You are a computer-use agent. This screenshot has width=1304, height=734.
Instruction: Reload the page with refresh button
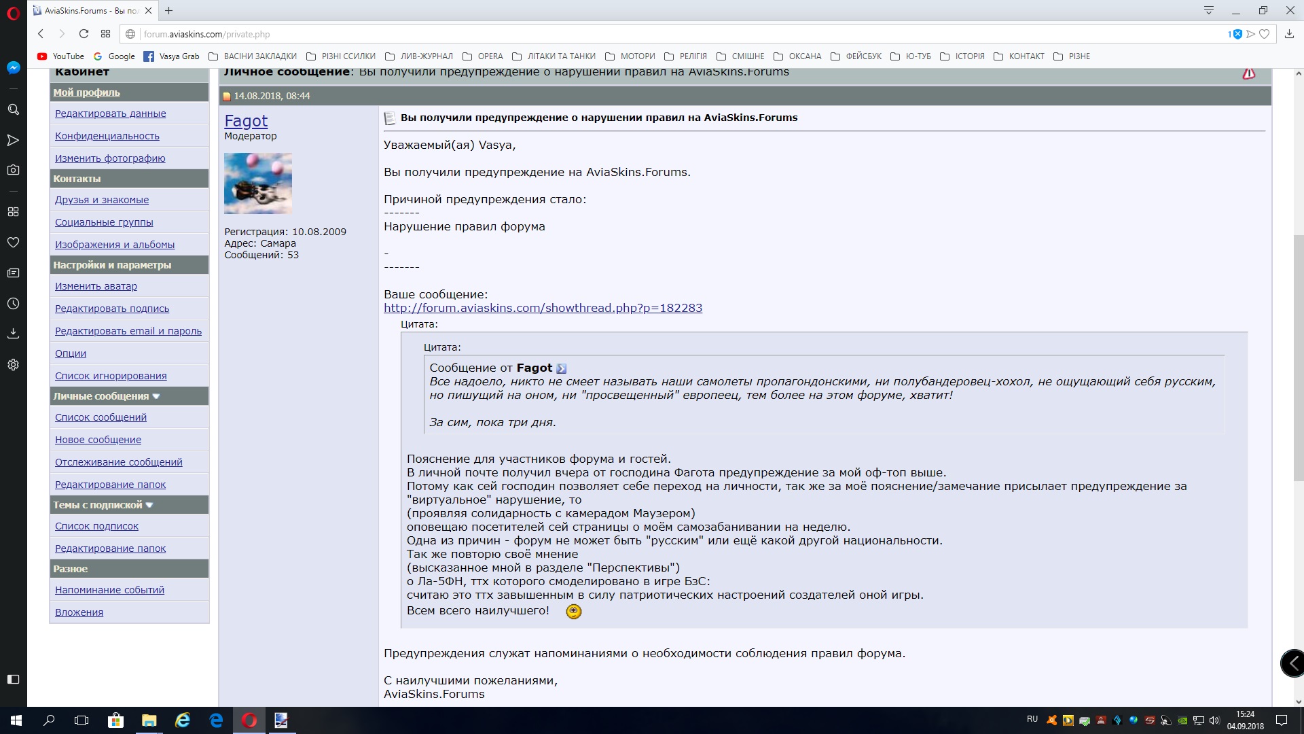[x=84, y=34]
